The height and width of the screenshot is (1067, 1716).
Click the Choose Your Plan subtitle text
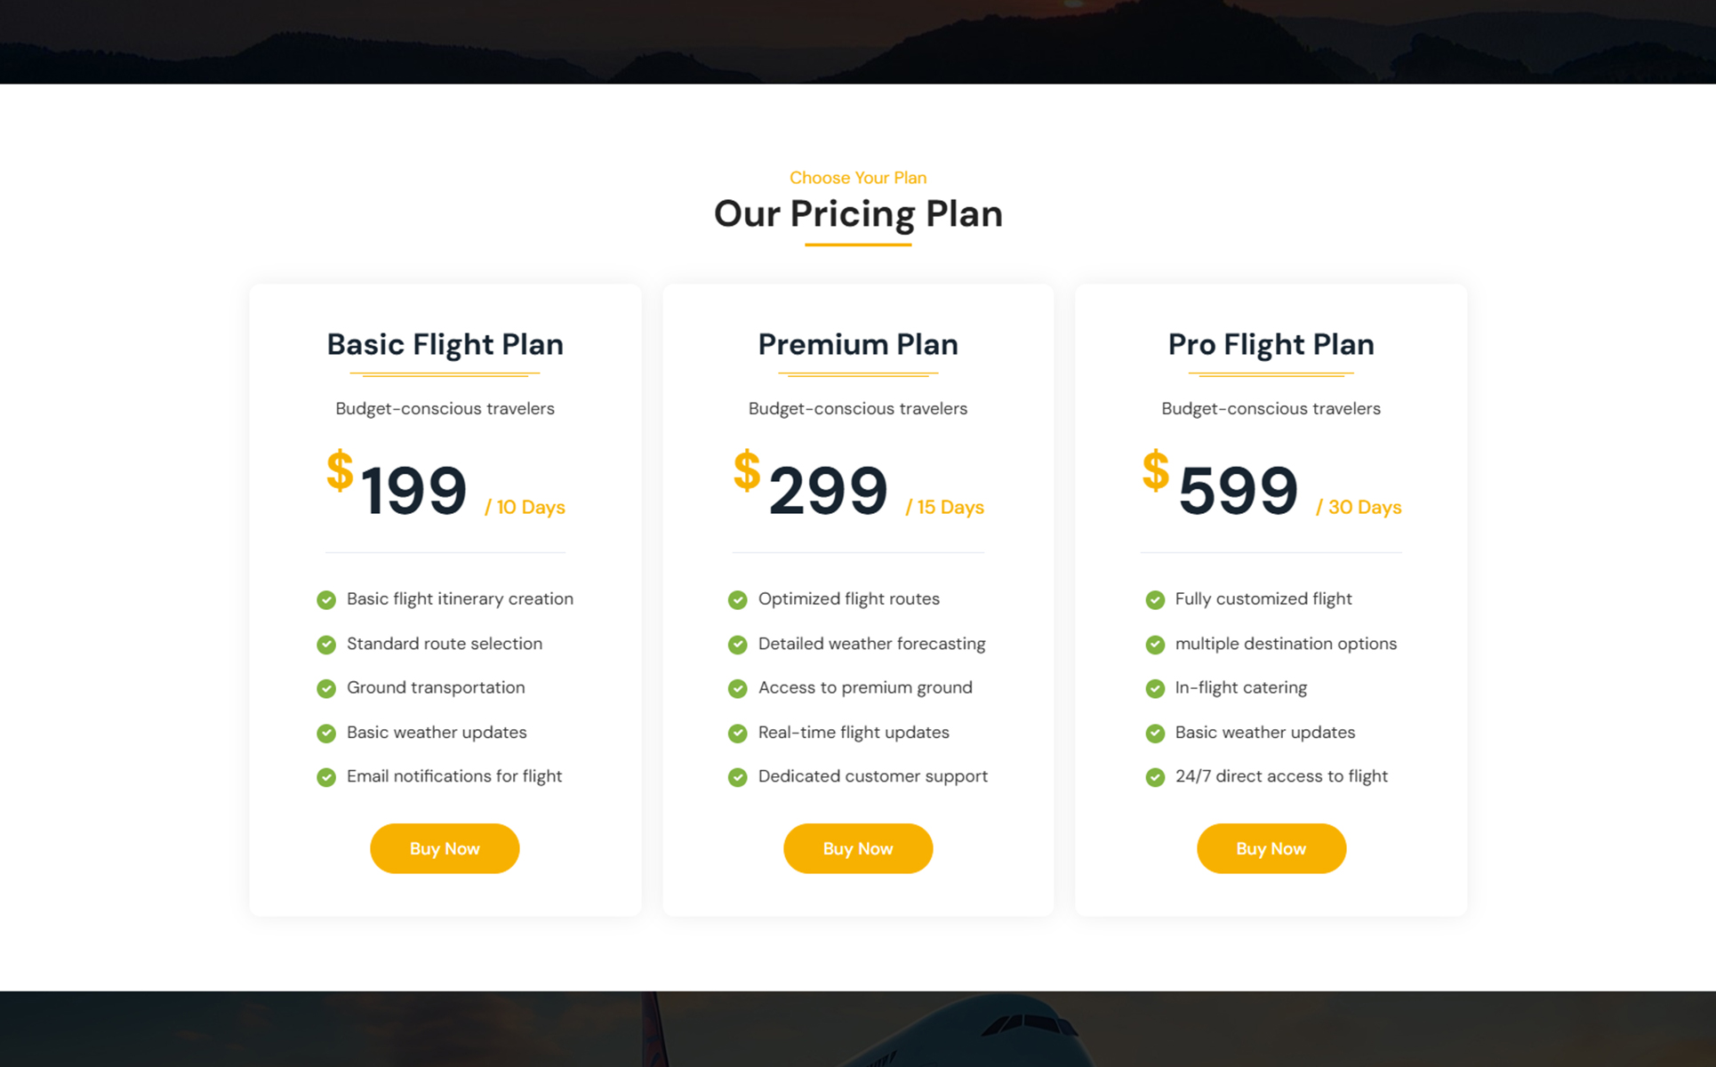858,178
